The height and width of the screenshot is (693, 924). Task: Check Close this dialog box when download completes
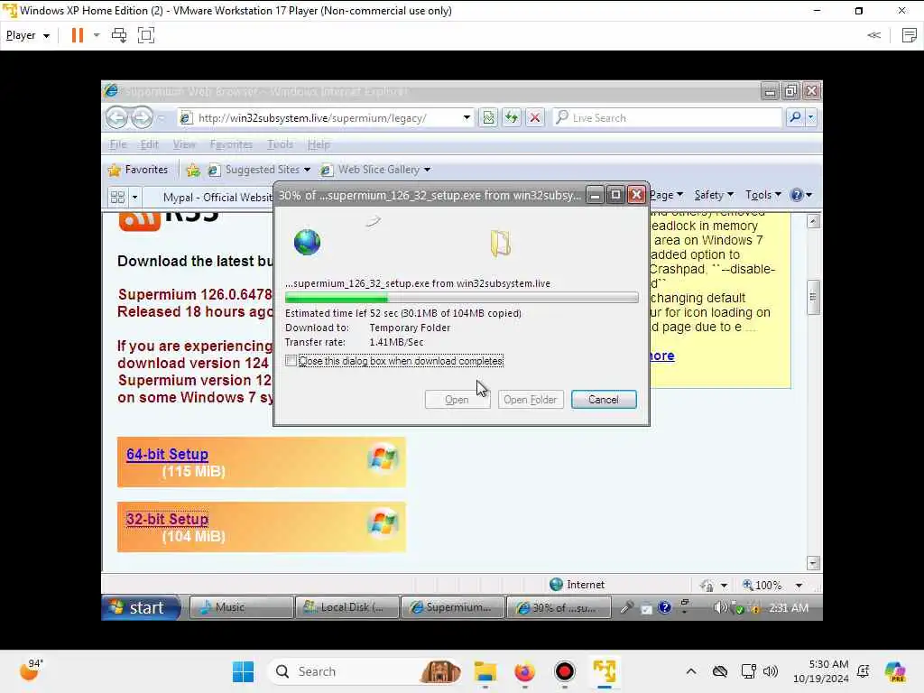291,361
